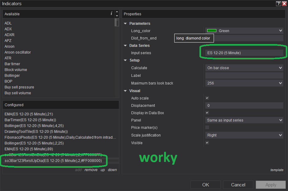The height and width of the screenshot is (191, 288).
Task: Click the Input series field
Action: tap(244, 53)
